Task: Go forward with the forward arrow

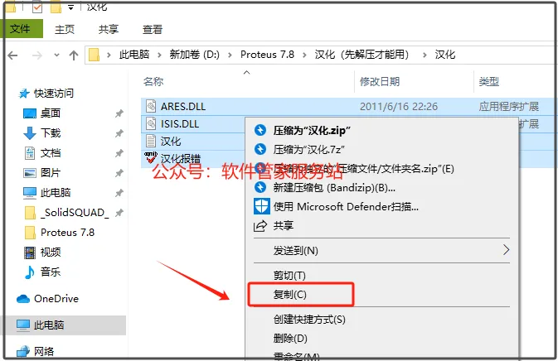Action: click(x=37, y=55)
